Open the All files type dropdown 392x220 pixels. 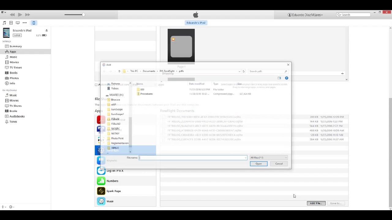pyautogui.click(x=269, y=158)
